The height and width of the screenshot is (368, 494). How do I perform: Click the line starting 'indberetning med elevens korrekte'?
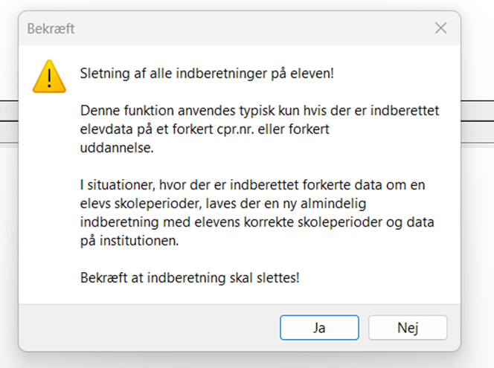point(257,222)
